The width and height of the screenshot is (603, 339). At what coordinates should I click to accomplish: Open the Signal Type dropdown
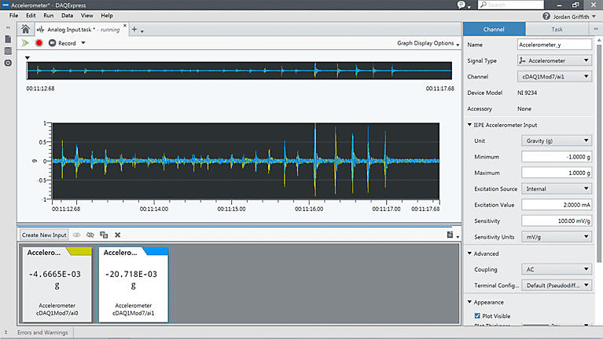tap(555, 60)
